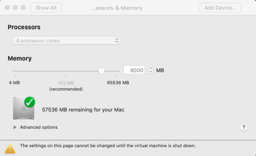This screenshot has width=256, height=156.
Task: Click the memory slider thumb
Action: point(101,71)
